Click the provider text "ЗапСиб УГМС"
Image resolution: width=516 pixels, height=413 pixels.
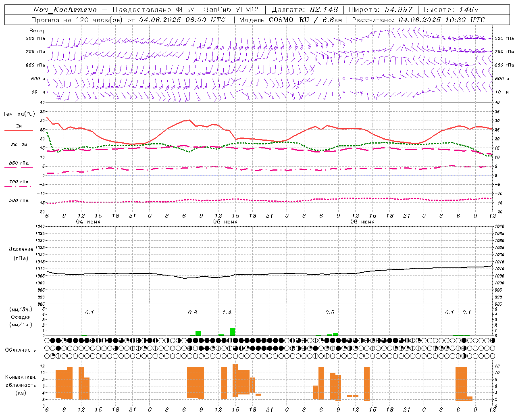(230, 10)
